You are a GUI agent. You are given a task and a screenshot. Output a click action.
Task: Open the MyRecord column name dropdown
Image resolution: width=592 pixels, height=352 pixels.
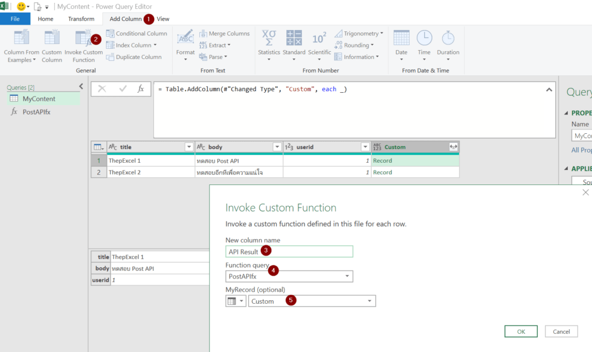369,301
